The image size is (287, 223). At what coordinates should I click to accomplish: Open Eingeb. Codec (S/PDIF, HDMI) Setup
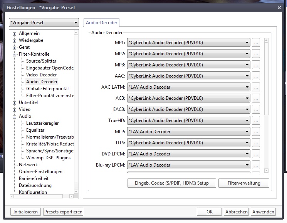tap(172, 183)
